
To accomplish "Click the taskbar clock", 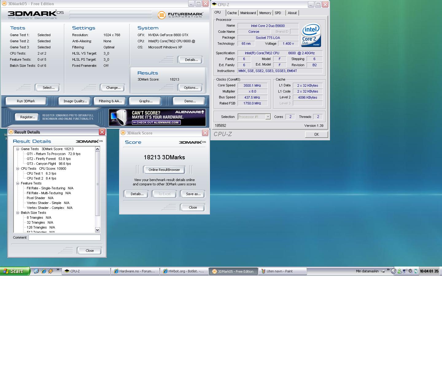I will [429, 271].
